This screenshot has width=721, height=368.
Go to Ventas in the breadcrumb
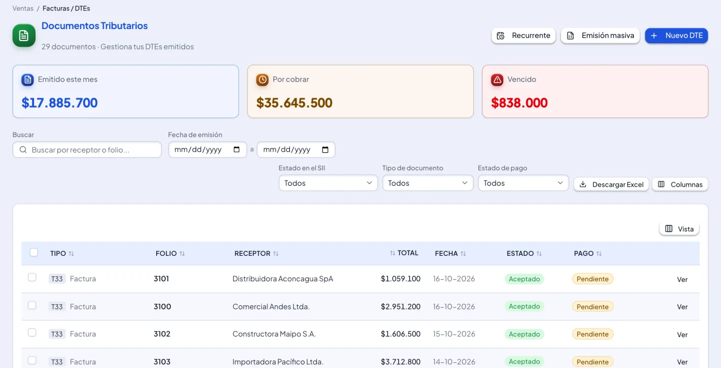(23, 9)
